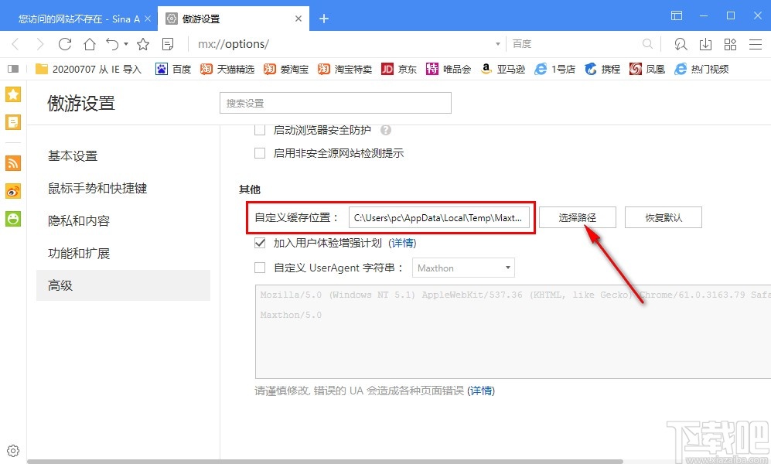Open the main hamburger menu
The image size is (771, 464).
click(x=756, y=44)
